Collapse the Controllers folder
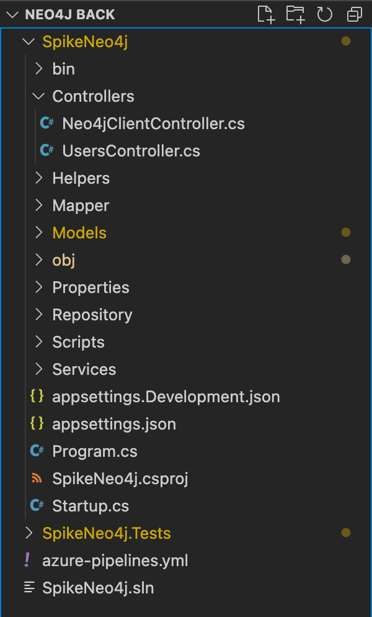 [38, 96]
